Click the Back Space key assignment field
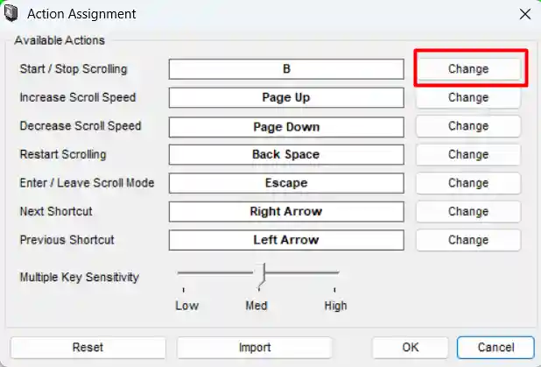 [286, 155]
